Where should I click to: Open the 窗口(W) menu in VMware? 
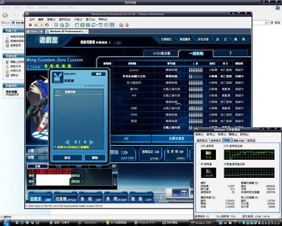pyautogui.click(x=90, y=19)
